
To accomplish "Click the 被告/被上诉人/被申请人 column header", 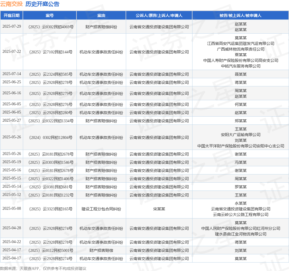I will tap(240, 16).
